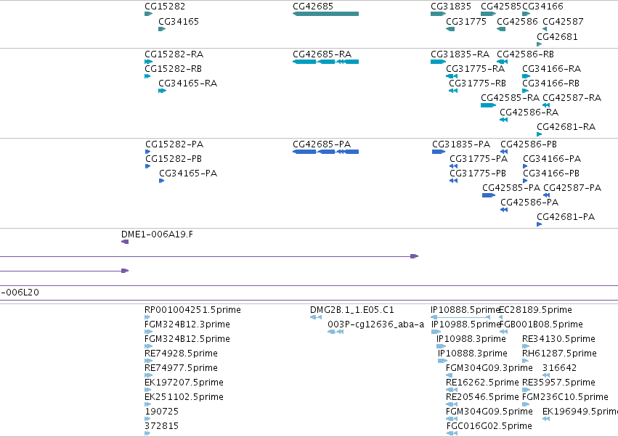Select transcript CG42681-RA
Viewport: 618px width, 437px height.
(566, 127)
